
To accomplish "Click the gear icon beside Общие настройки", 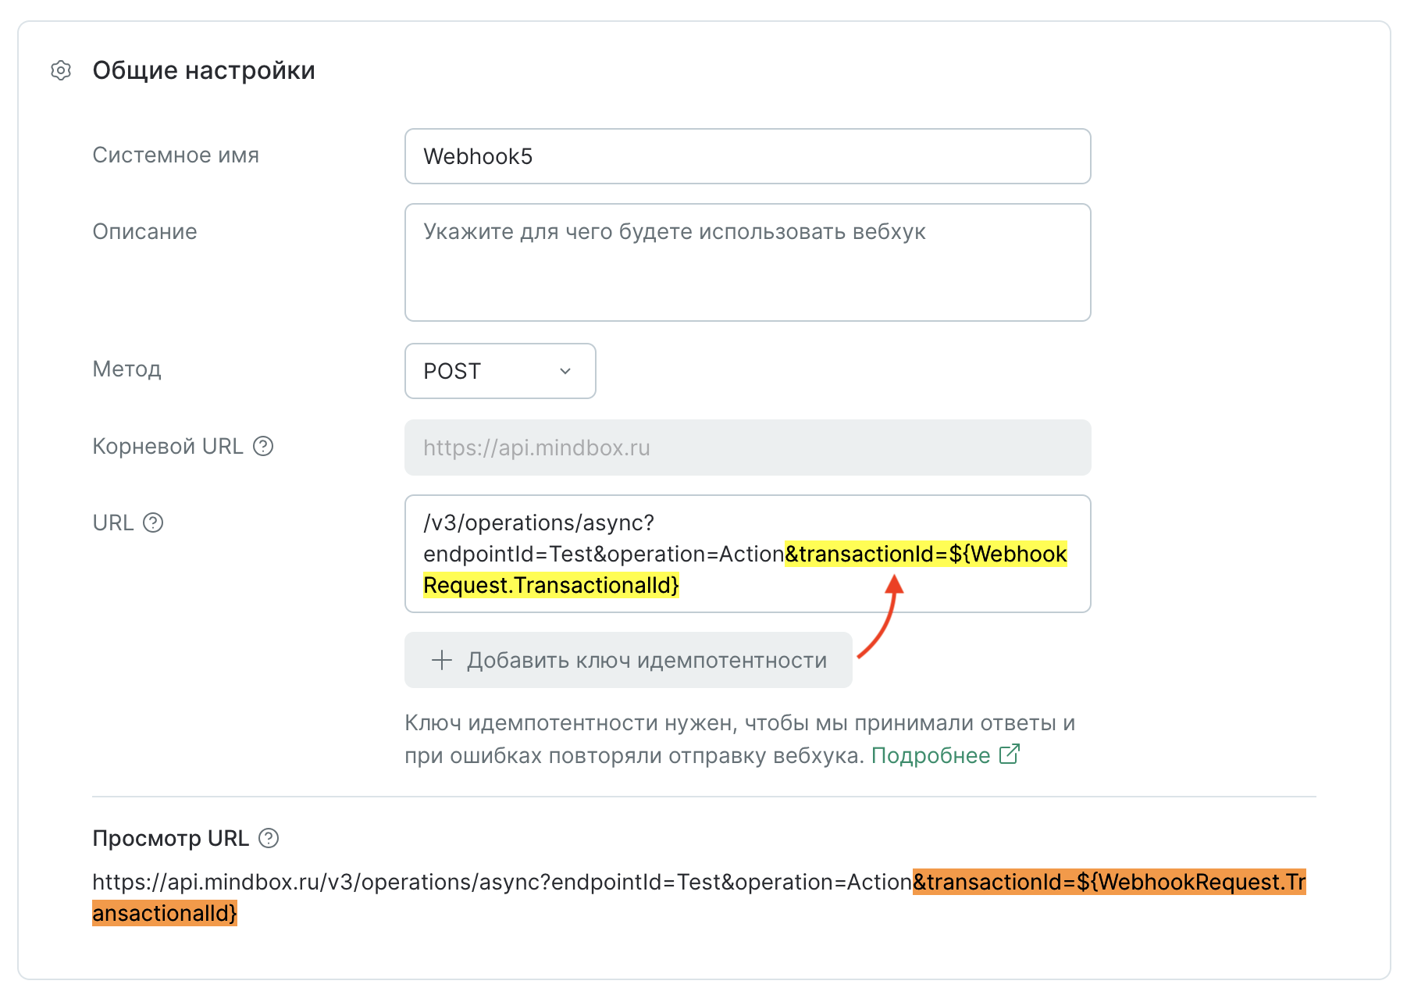I will coord(61,70).
